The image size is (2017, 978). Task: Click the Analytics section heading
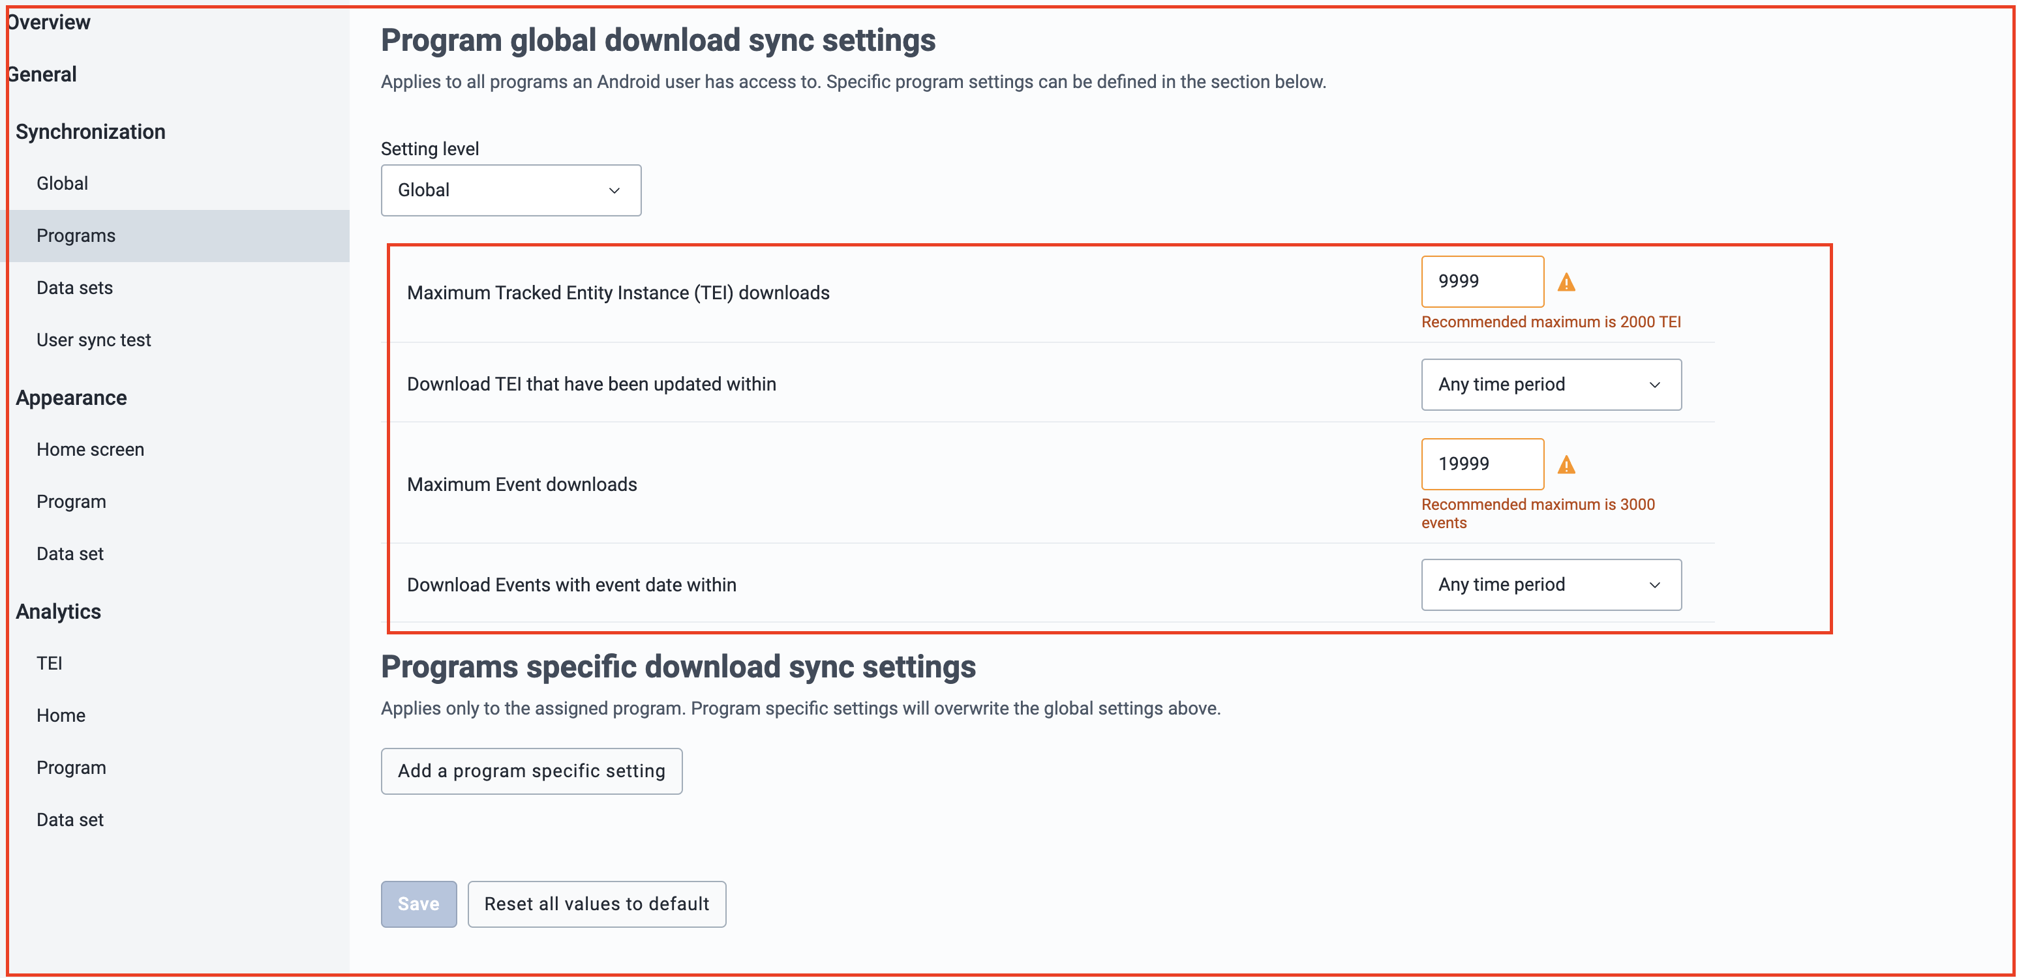[x=59, y=611]
